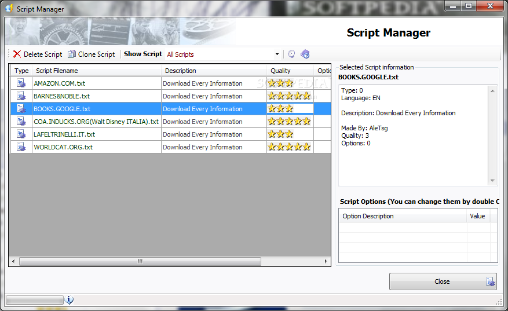Image resolution: width=508 pixels, height=311 pixels.
Task: Select the All Scripts combo box text
Action: tap(181, 54)
